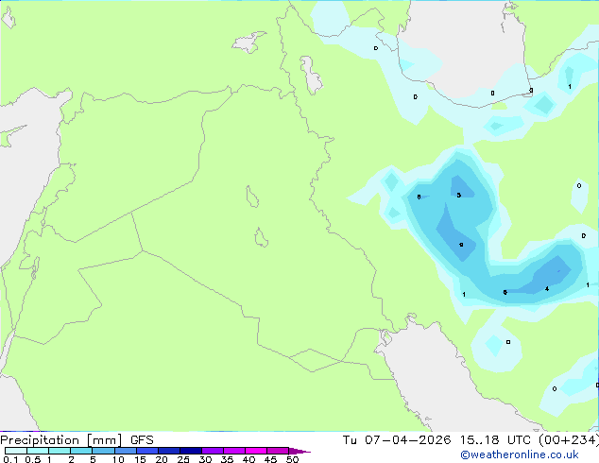Click the '50' legend scale label
Screen dimensions: 599x463
(x=292, y=459)
